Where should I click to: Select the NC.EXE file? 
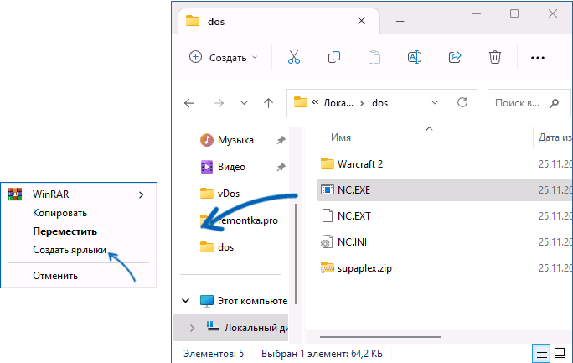(355, 189)
